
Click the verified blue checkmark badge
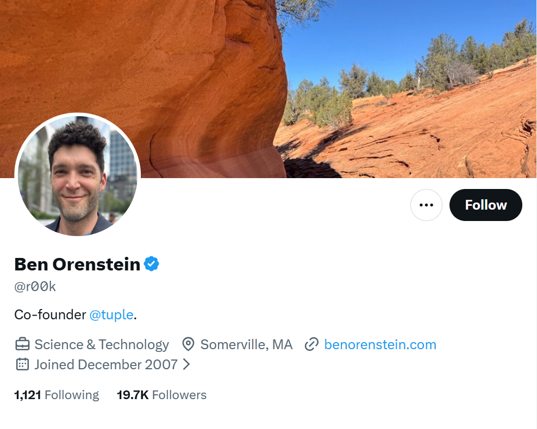click(151, 263)
